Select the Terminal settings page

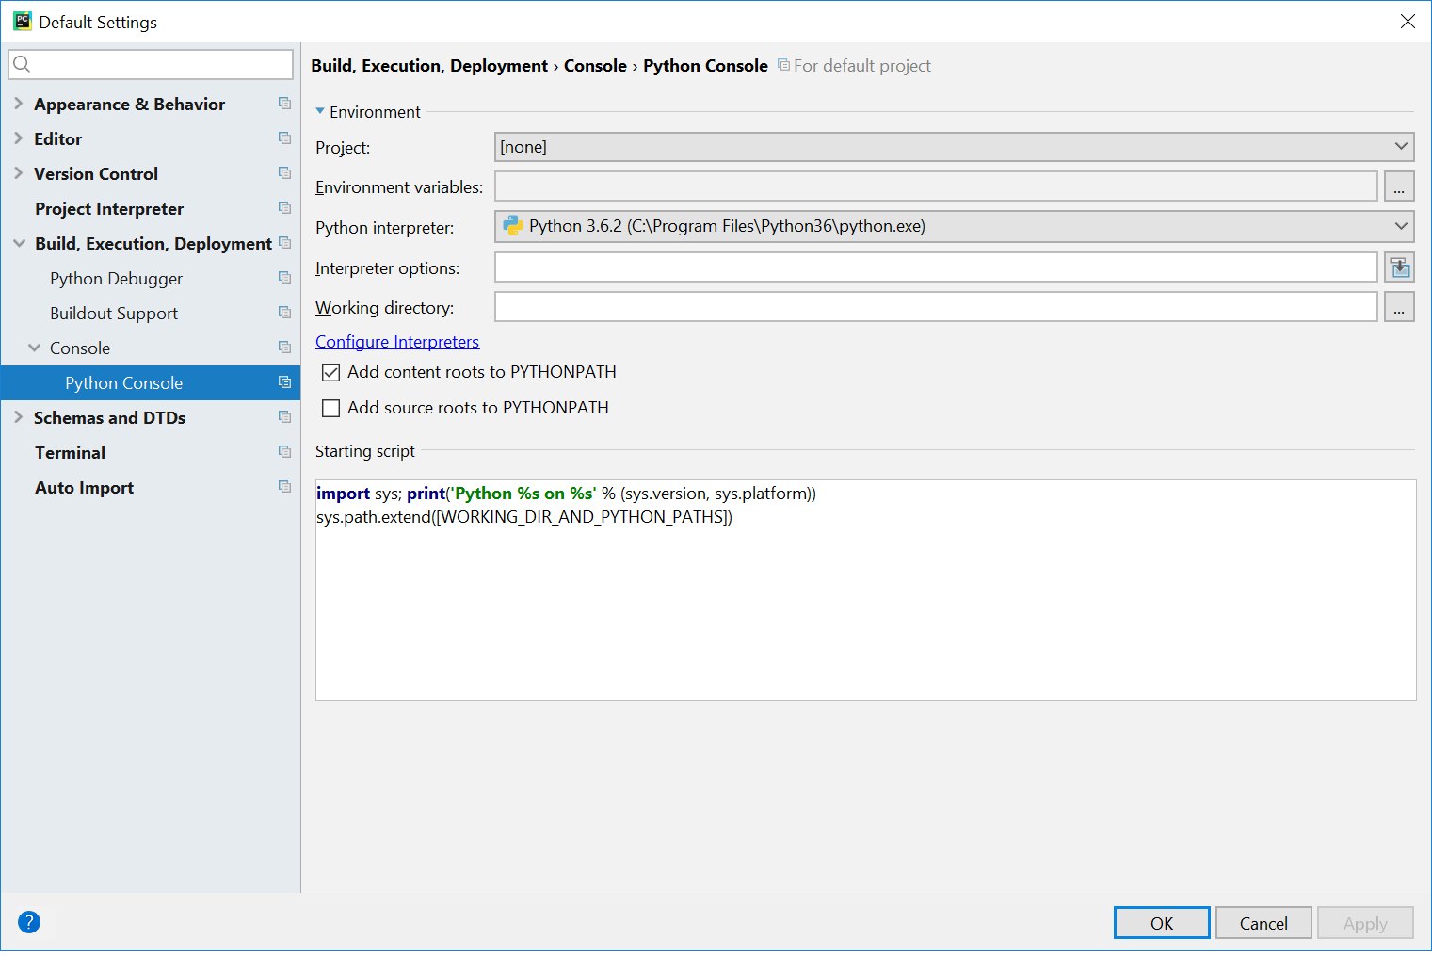[71, 453]
